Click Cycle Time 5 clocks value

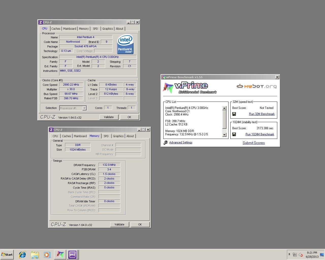tap(109, 187)
